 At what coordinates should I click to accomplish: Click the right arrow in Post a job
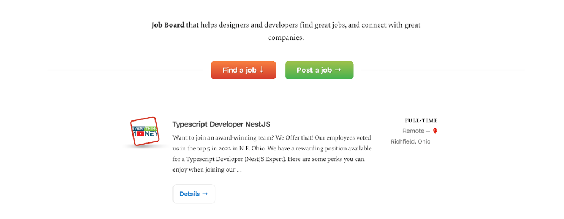point(337,70)
